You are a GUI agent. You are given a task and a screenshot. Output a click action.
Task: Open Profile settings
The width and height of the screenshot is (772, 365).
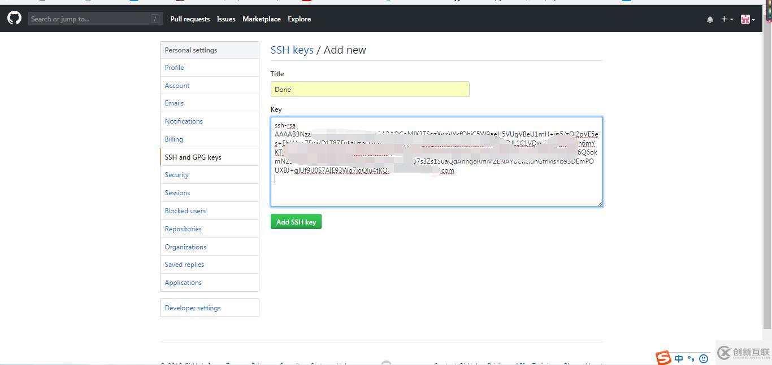coord(210,68)
